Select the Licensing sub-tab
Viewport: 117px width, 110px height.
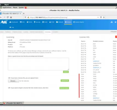coord(48,32)
